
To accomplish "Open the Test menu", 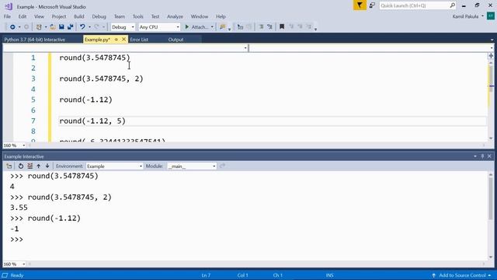I will tap(155, 16).
